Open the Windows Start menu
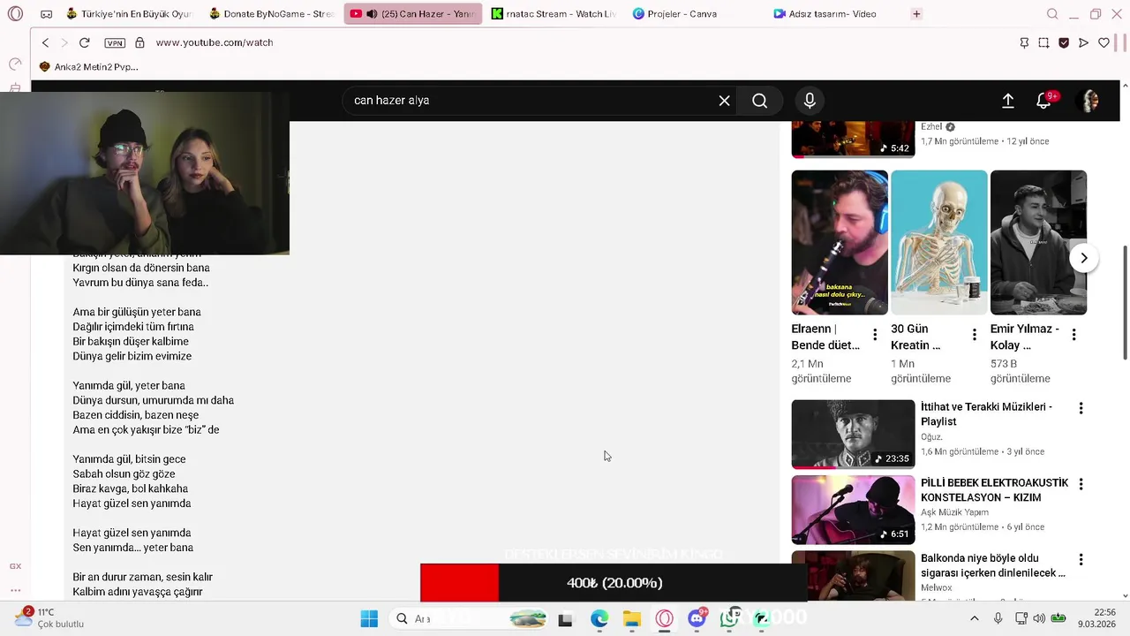The image size is (1130, 636). [369, 619]
